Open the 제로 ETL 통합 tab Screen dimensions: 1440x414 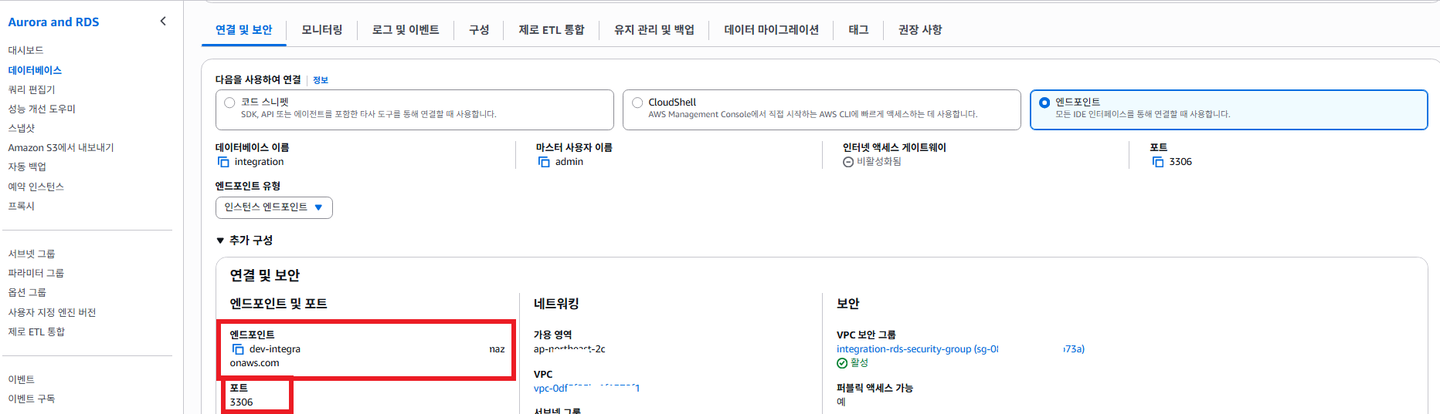click(x=552, y=30)
